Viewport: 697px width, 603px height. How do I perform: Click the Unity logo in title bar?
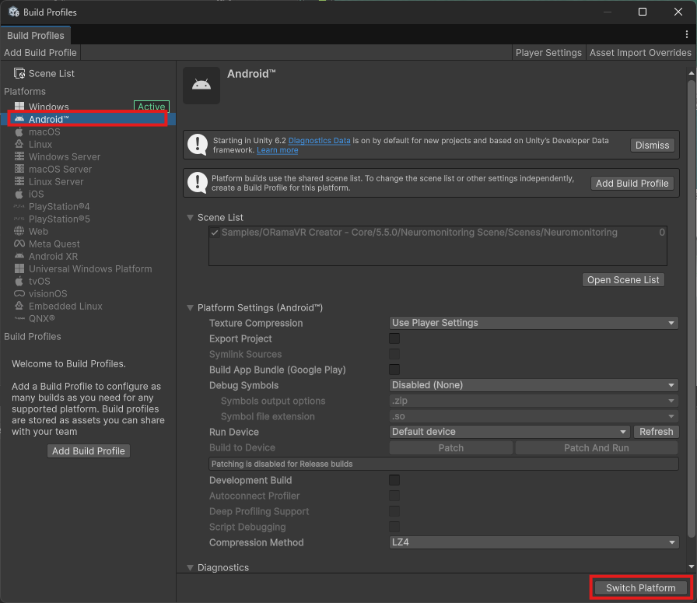pyautogui.click(x=14, y=12)
